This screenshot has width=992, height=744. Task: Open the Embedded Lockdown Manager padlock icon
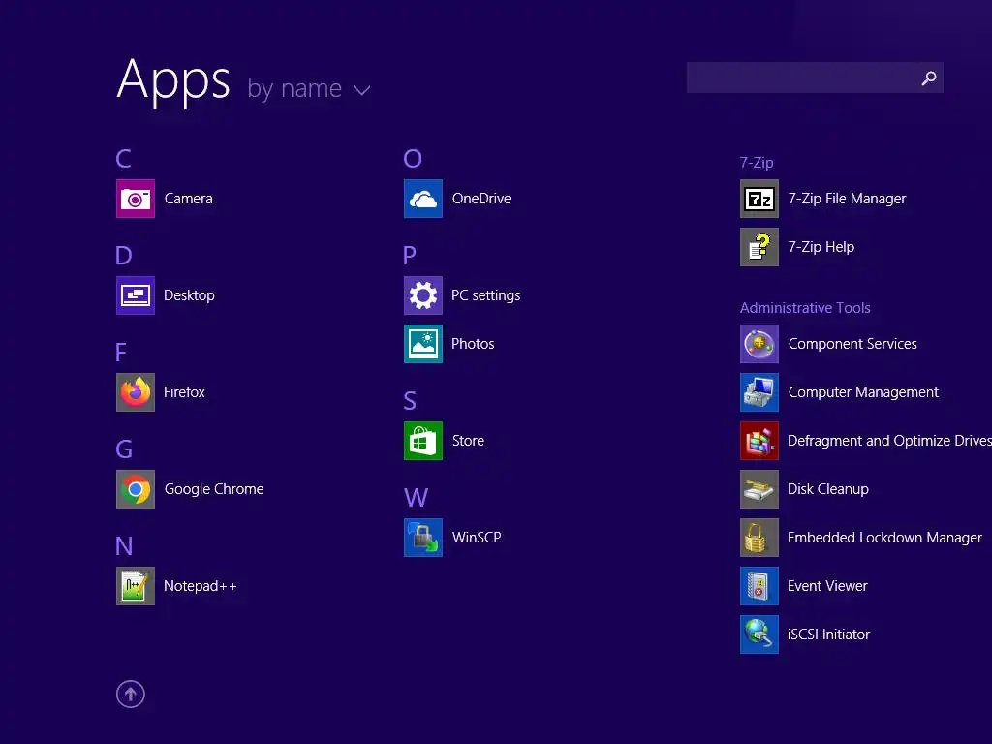[759, 538]
